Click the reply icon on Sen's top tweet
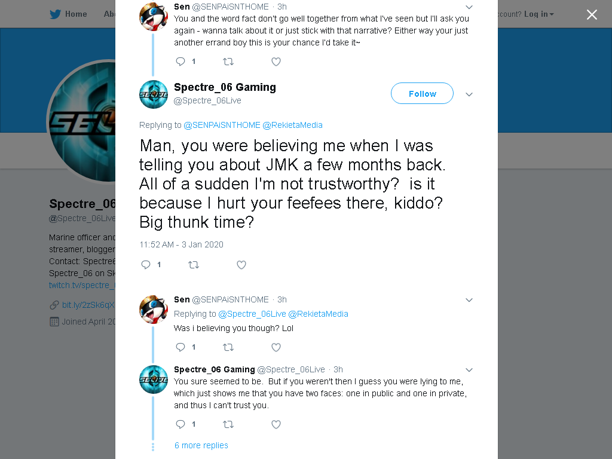The height and width of the screenshot is (459, 612). click(x=180, y=62)
